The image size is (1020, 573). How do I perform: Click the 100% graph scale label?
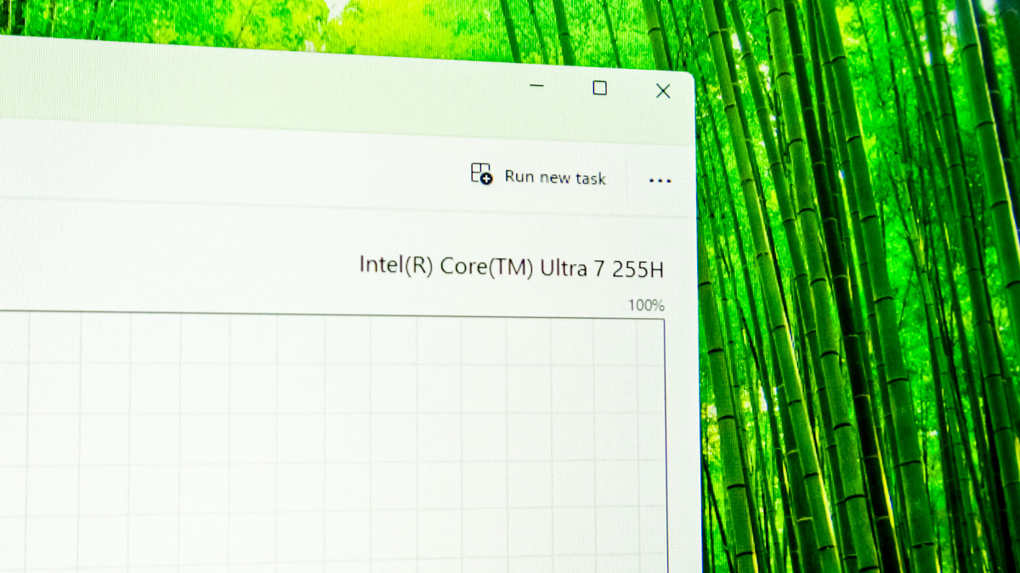646,305
